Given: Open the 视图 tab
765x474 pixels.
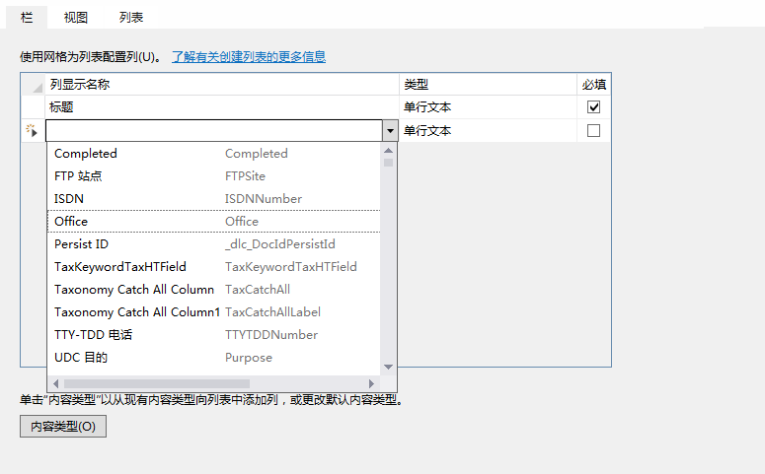Looking at the screenshot, I should point(76,18).
